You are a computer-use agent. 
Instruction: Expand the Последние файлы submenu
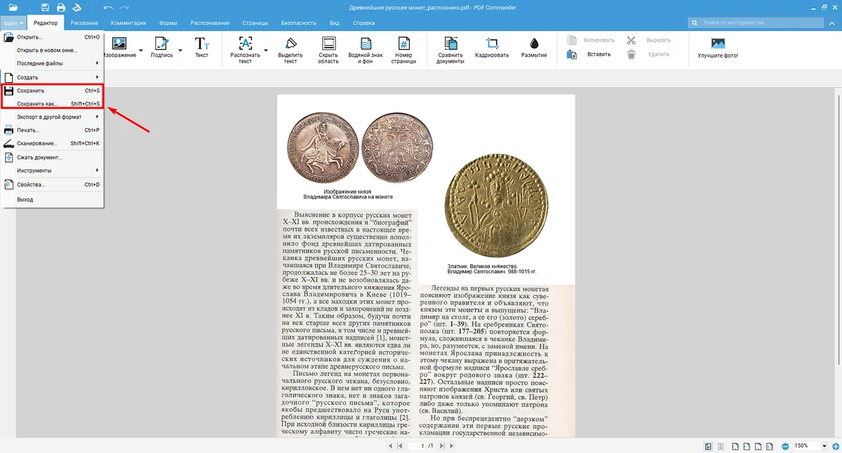53,63
